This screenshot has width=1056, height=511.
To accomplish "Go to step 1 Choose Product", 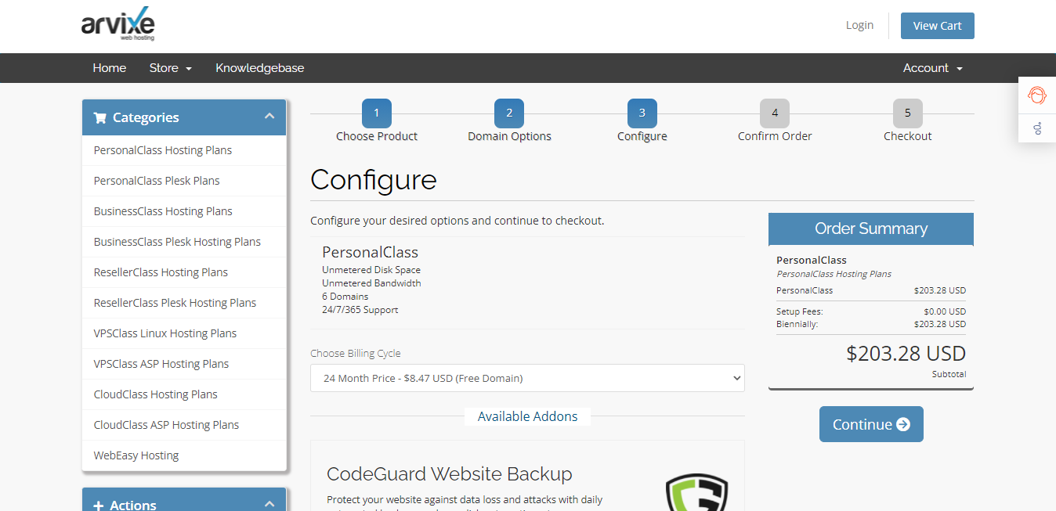I will pos(377,121).
